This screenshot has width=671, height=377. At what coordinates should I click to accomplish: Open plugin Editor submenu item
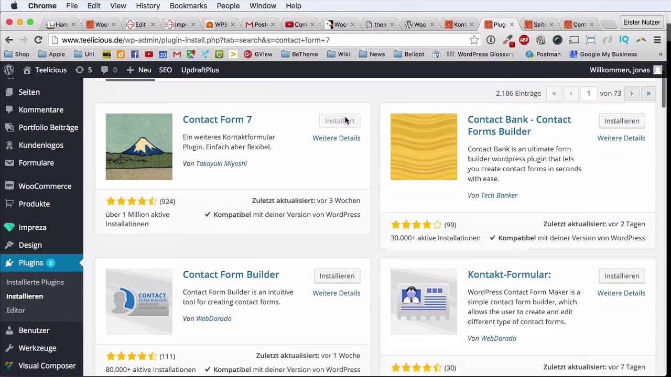tap(16, 310)
